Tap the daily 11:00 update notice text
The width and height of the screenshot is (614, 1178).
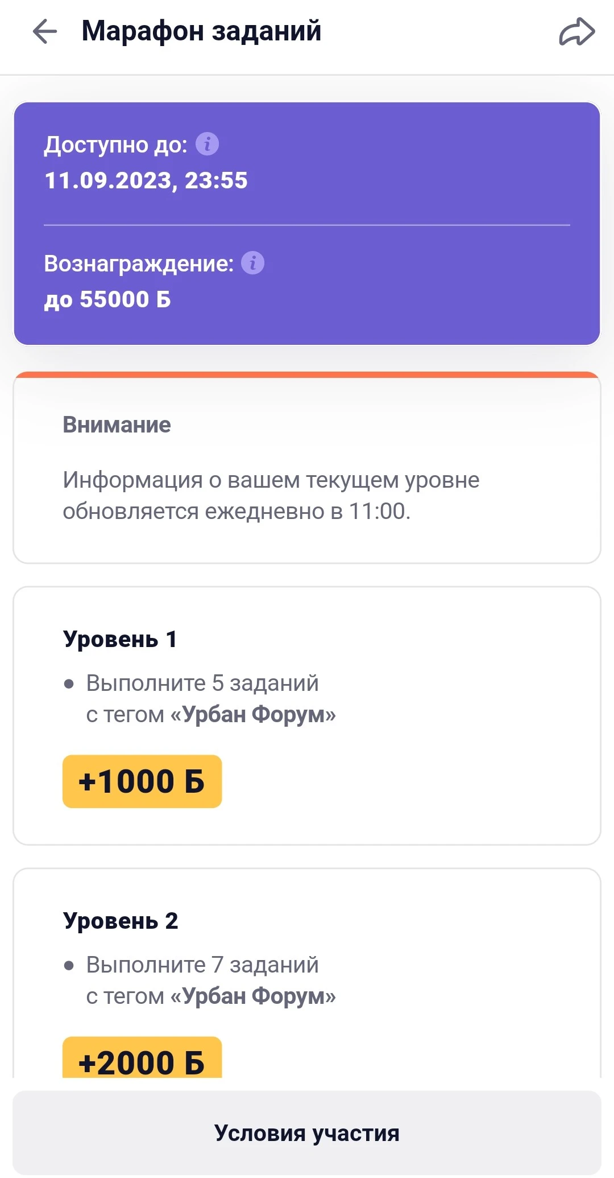click(271, 496)
